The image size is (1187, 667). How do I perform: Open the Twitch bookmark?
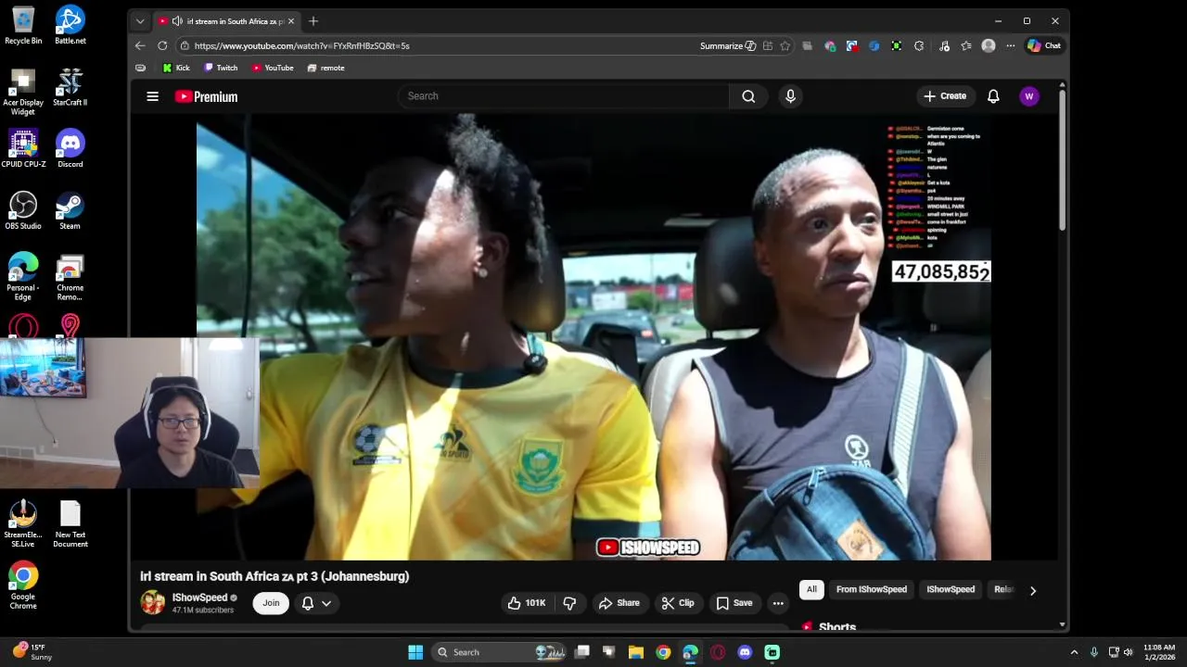(221, 68)
